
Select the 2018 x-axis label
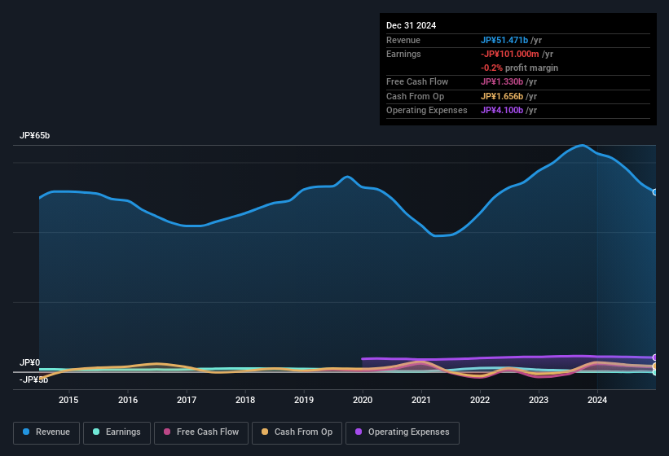[x=245, y=400]
